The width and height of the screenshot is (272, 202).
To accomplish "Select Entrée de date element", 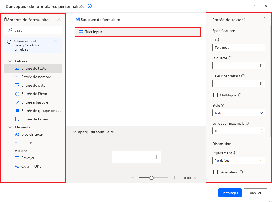I will [x=33, y=85].
